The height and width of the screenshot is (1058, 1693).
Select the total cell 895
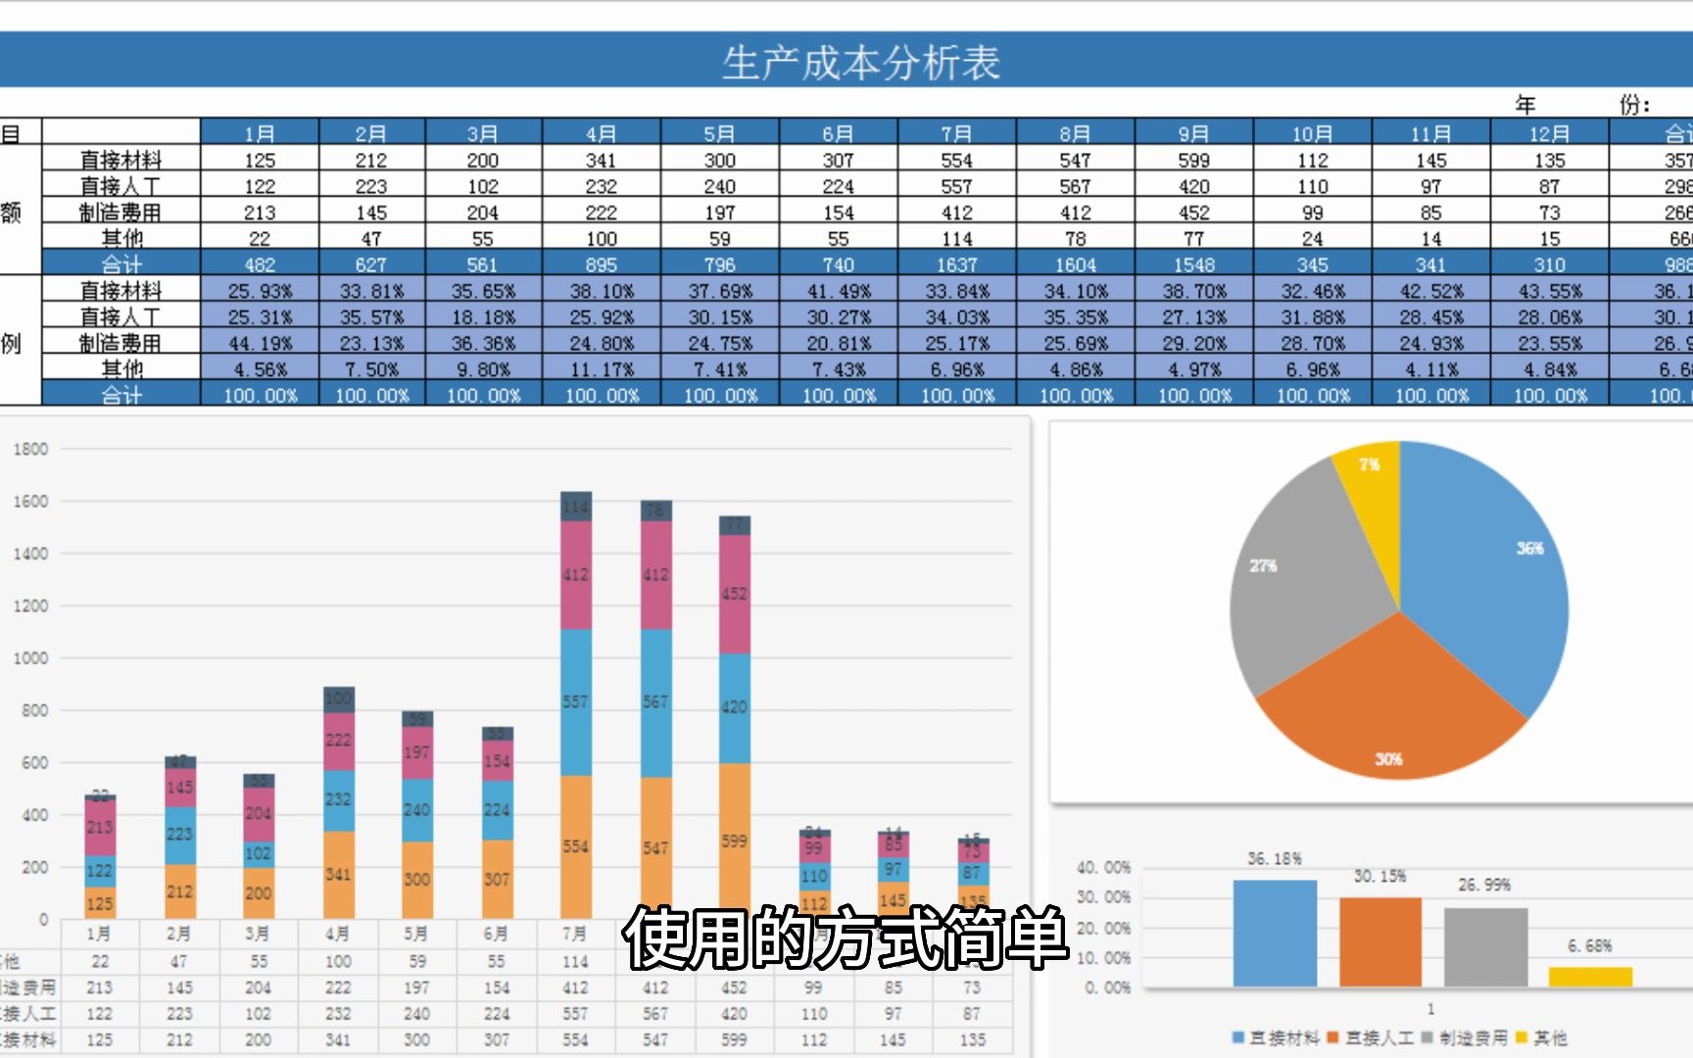click(x=601, y=264)
